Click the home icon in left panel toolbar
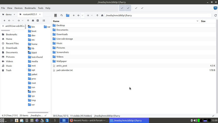218x123 pixels. point(33,20)
